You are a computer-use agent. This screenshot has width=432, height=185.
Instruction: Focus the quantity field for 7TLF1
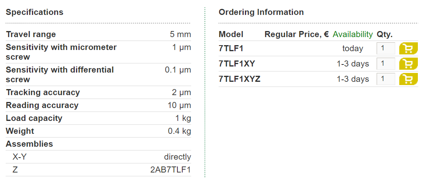tap(386, 48)
